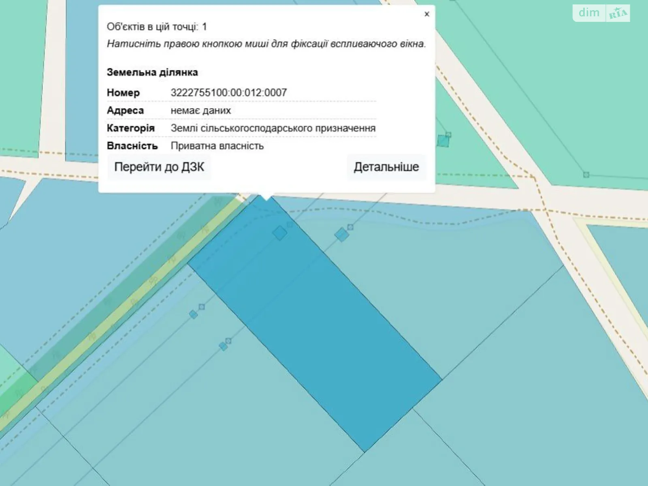This screenshot has width=648, height=486.
Task: Click the 'Приватна власність' ownership value
Action: (217, 146)
